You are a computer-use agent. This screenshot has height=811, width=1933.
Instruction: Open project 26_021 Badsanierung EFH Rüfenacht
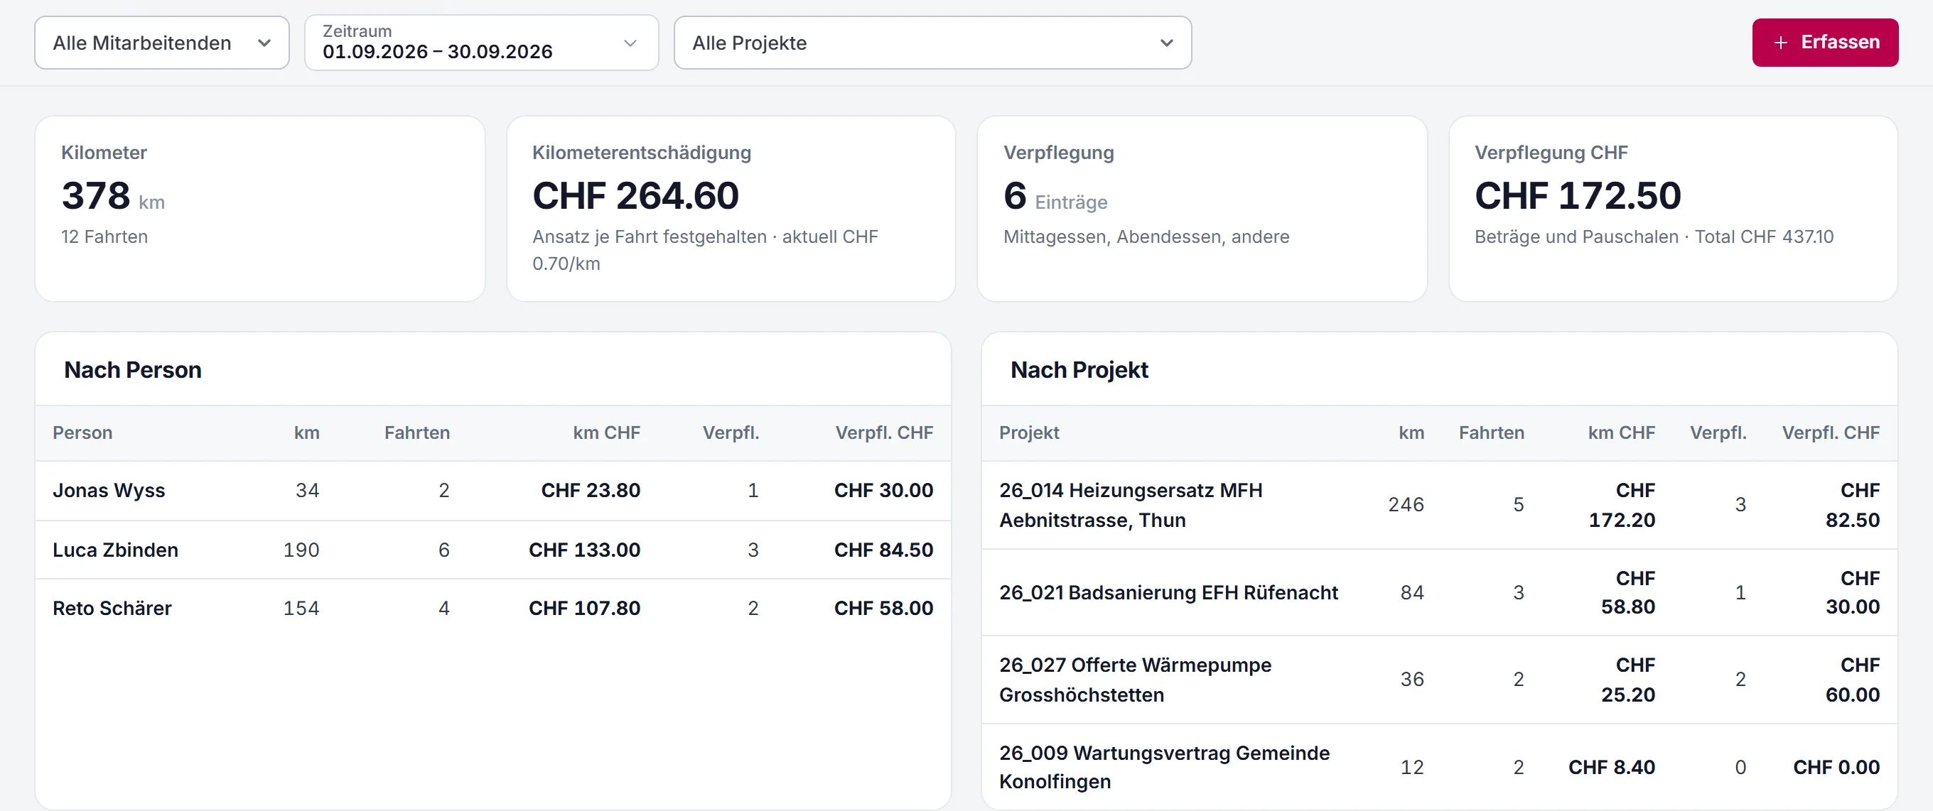[x=1168, y=592]
